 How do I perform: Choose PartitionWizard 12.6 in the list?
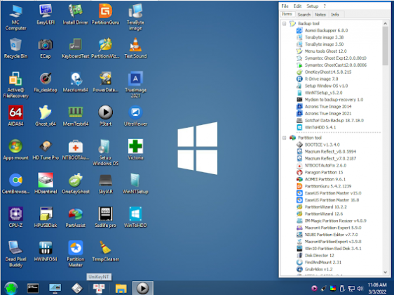pos(324,214)
